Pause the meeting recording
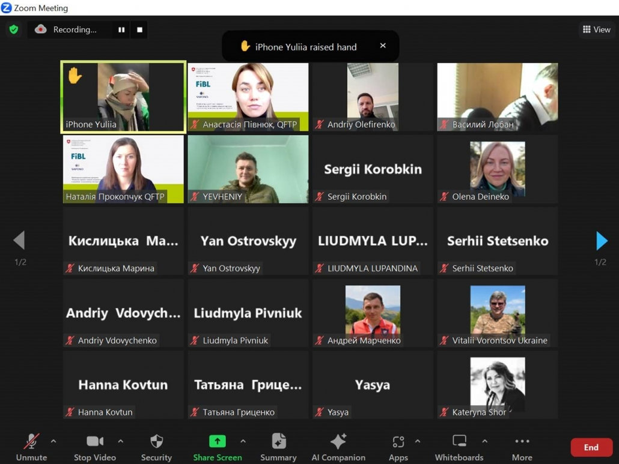Viewport: 619px width, 464px height. (122, 29)
